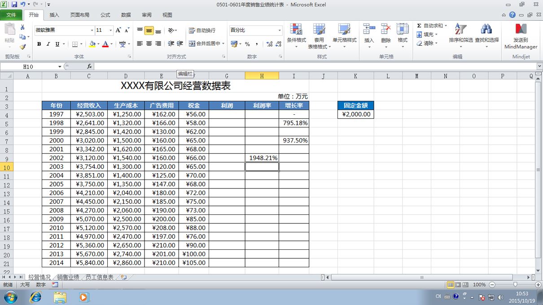This screenshot has width=543, height=305.
Task: Open 单元格样式 cell styles gallery
Action: [344, 36]
